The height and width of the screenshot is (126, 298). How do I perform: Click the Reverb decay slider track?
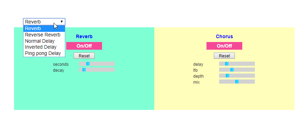point(97,70)
